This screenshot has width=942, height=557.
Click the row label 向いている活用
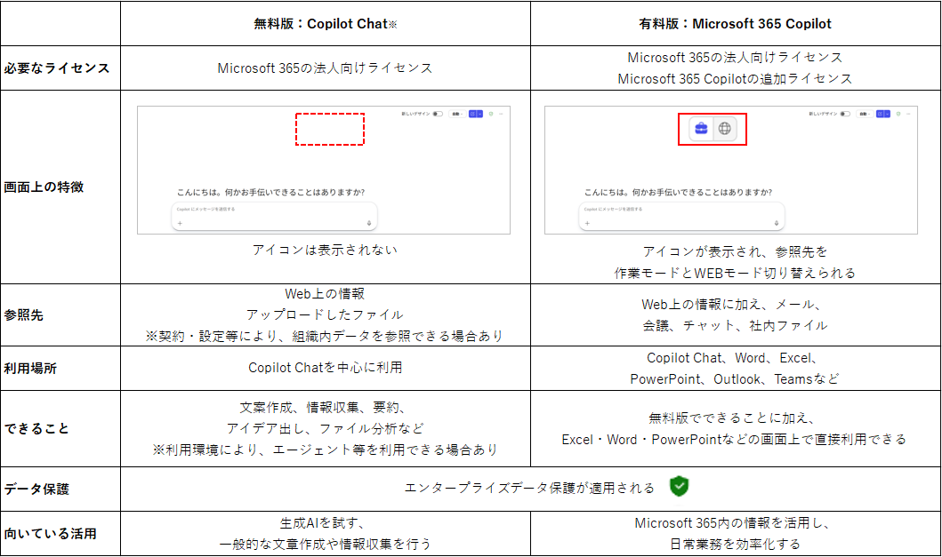click(x=50, y=534)
